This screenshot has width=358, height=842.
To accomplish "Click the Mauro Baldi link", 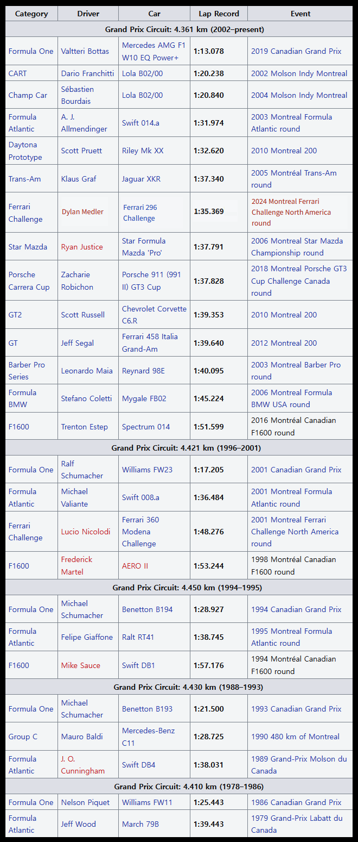I will coord(82,737).
